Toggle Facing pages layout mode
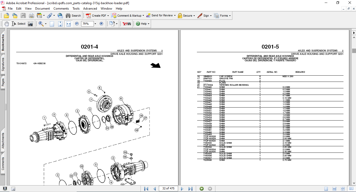 [x=351, y=188]
